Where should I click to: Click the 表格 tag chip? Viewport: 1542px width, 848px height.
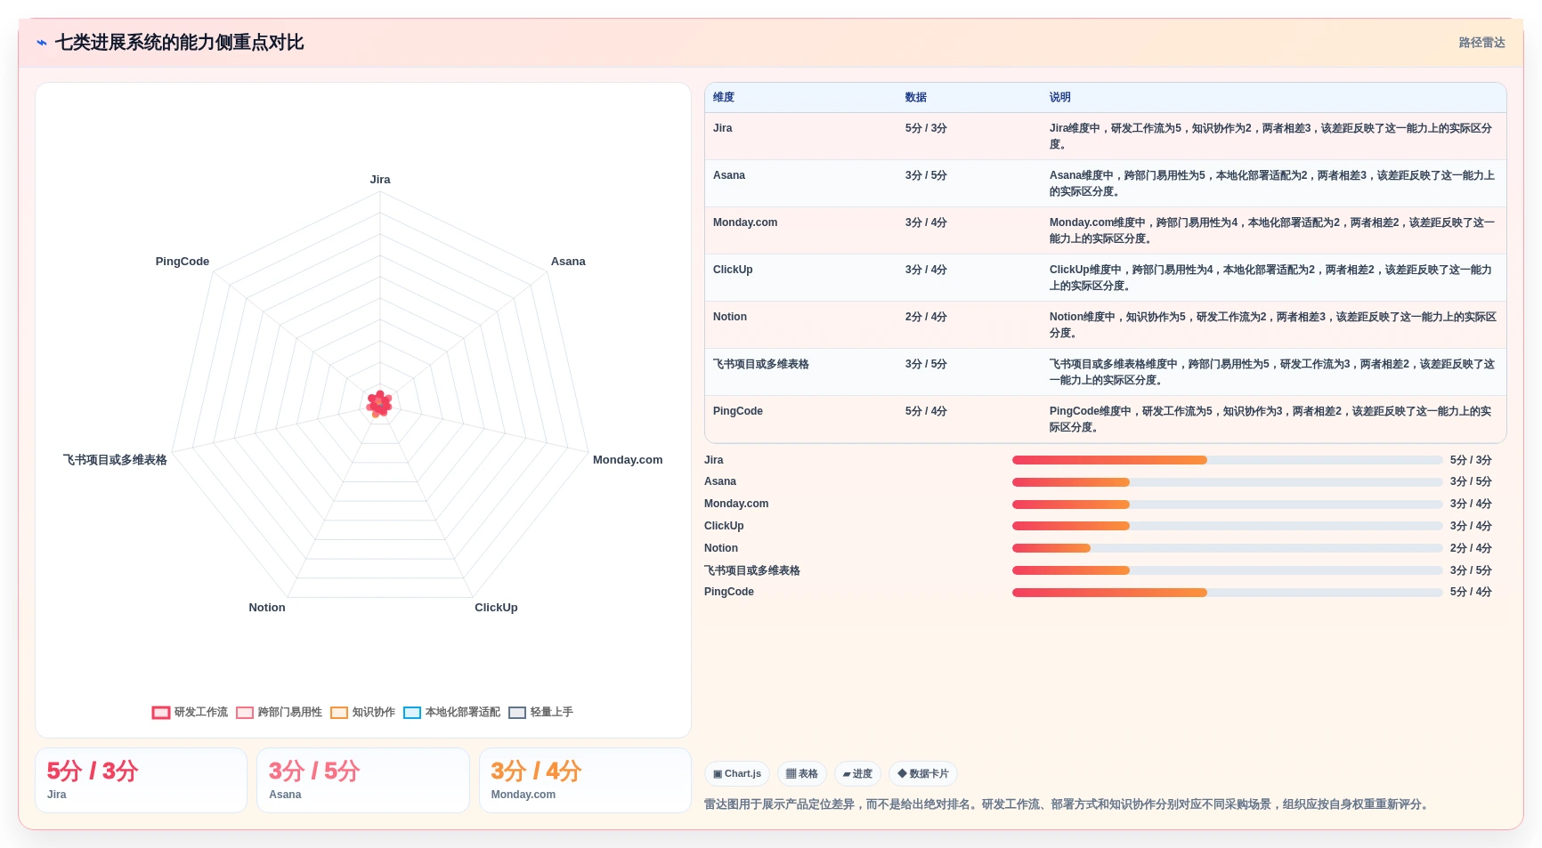(802, 774)
